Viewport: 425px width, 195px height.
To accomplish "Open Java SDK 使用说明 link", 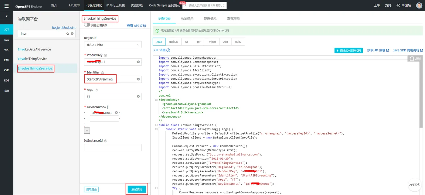I will (408, 50).
